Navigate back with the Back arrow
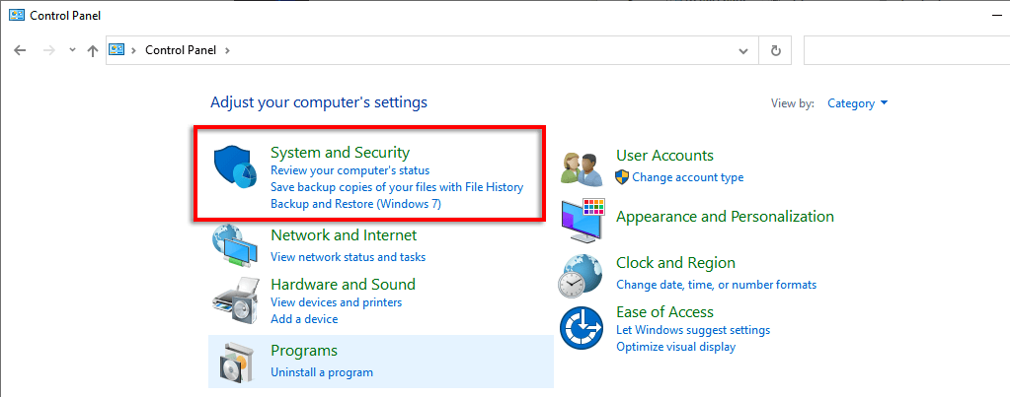Screen dimensions: 1010x397 [x=21, y=50]
